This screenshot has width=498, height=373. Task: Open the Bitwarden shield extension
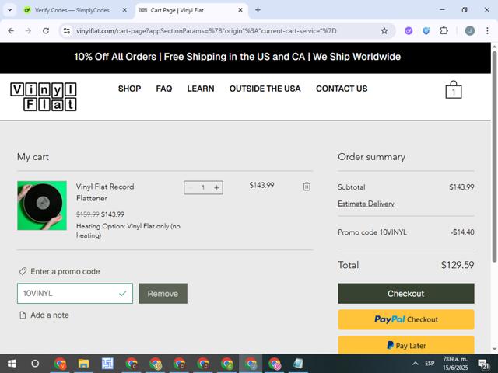[426, 31]
